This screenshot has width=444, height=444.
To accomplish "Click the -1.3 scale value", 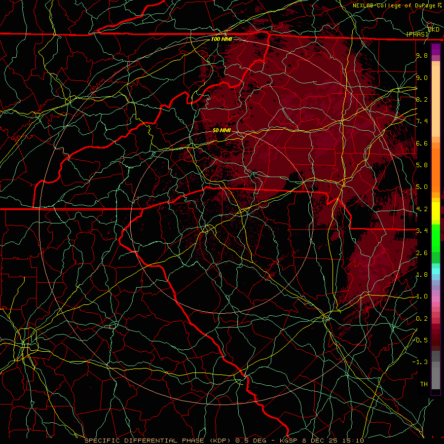I will coord(420,362).
